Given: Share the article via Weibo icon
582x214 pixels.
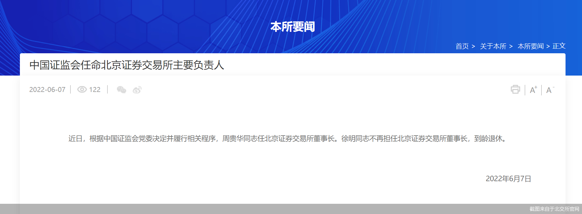Looking at the screenshot, I should pyautogui.click(x=137, y=90).
